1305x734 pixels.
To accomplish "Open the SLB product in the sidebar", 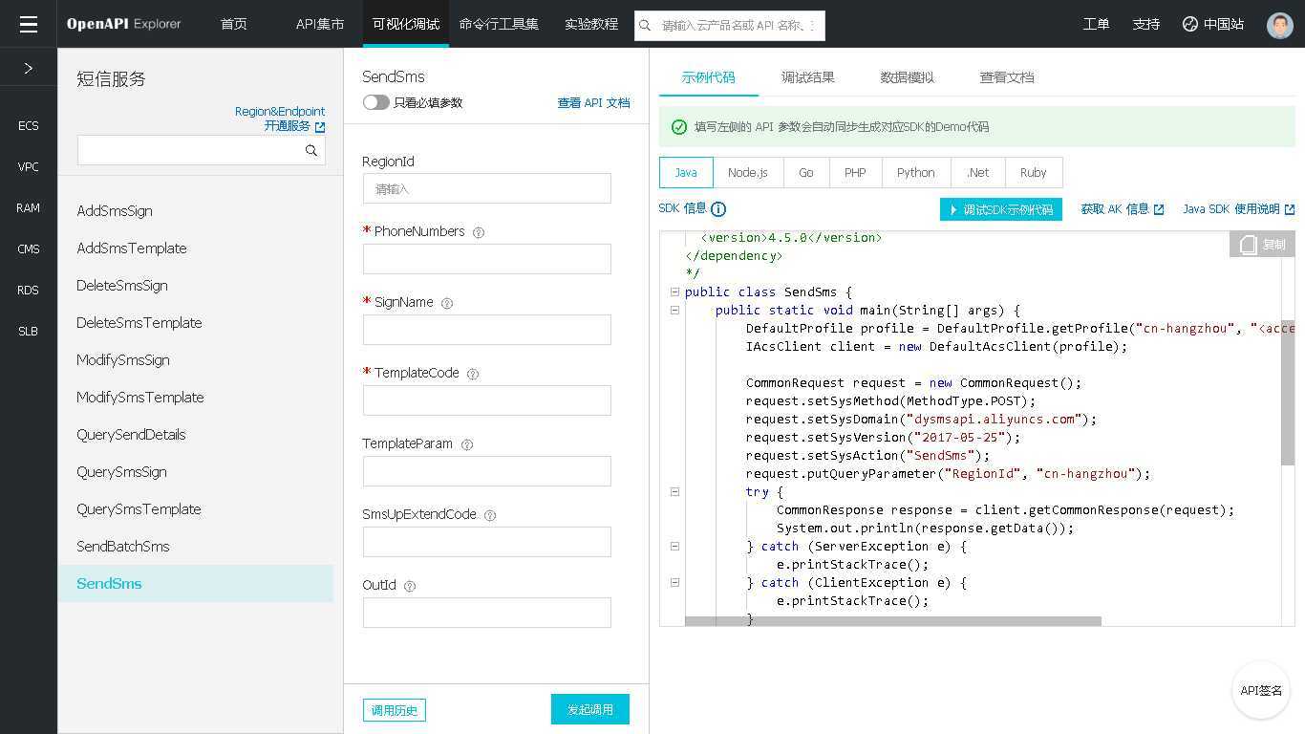I will pos(29,331).
